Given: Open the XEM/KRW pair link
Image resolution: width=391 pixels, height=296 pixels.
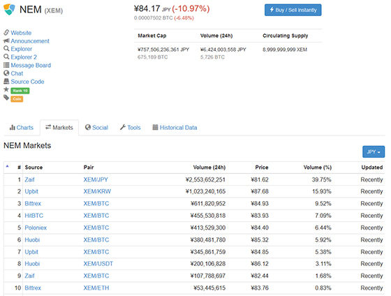Looking at the screenshot, I should [97, 191].
